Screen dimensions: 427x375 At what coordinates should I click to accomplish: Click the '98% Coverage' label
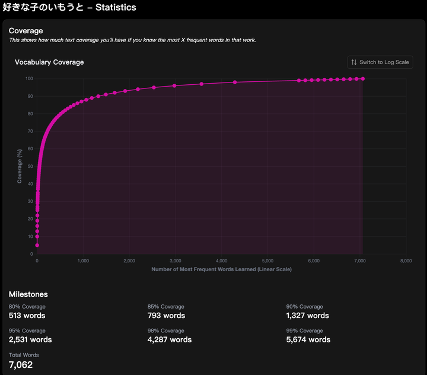click(x=166, y=330)
